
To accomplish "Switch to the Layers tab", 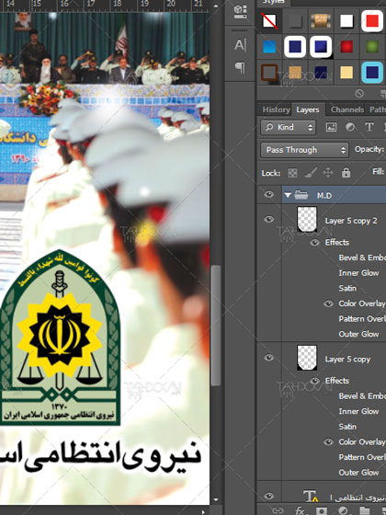I will pyautogui.click(x=308, y=109).
